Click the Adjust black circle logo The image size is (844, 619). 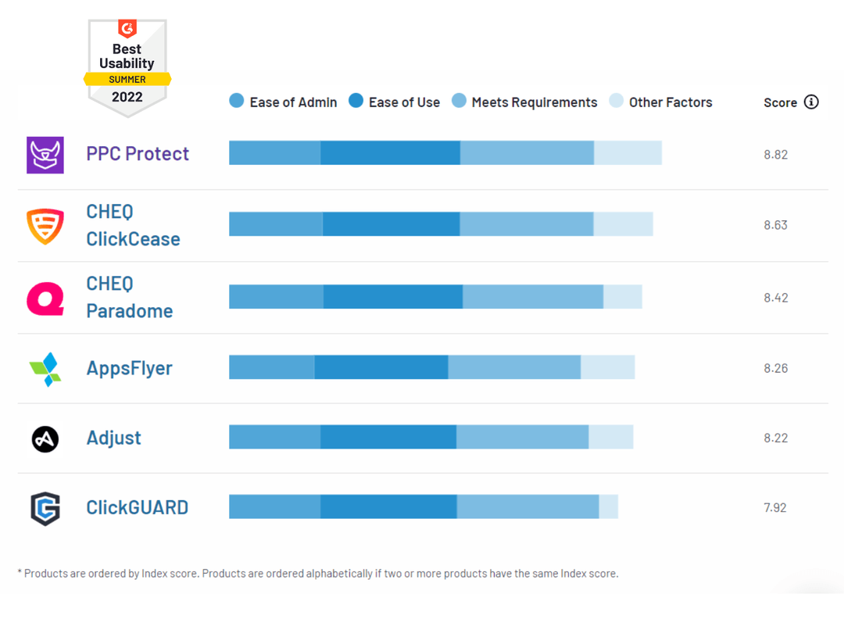(x=45, y=439)
